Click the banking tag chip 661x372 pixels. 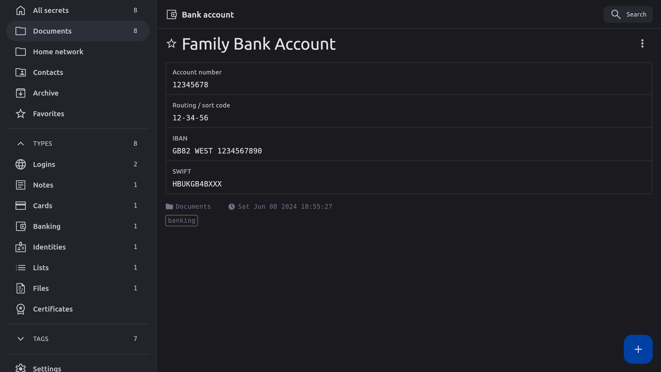[x=182, y=221]
